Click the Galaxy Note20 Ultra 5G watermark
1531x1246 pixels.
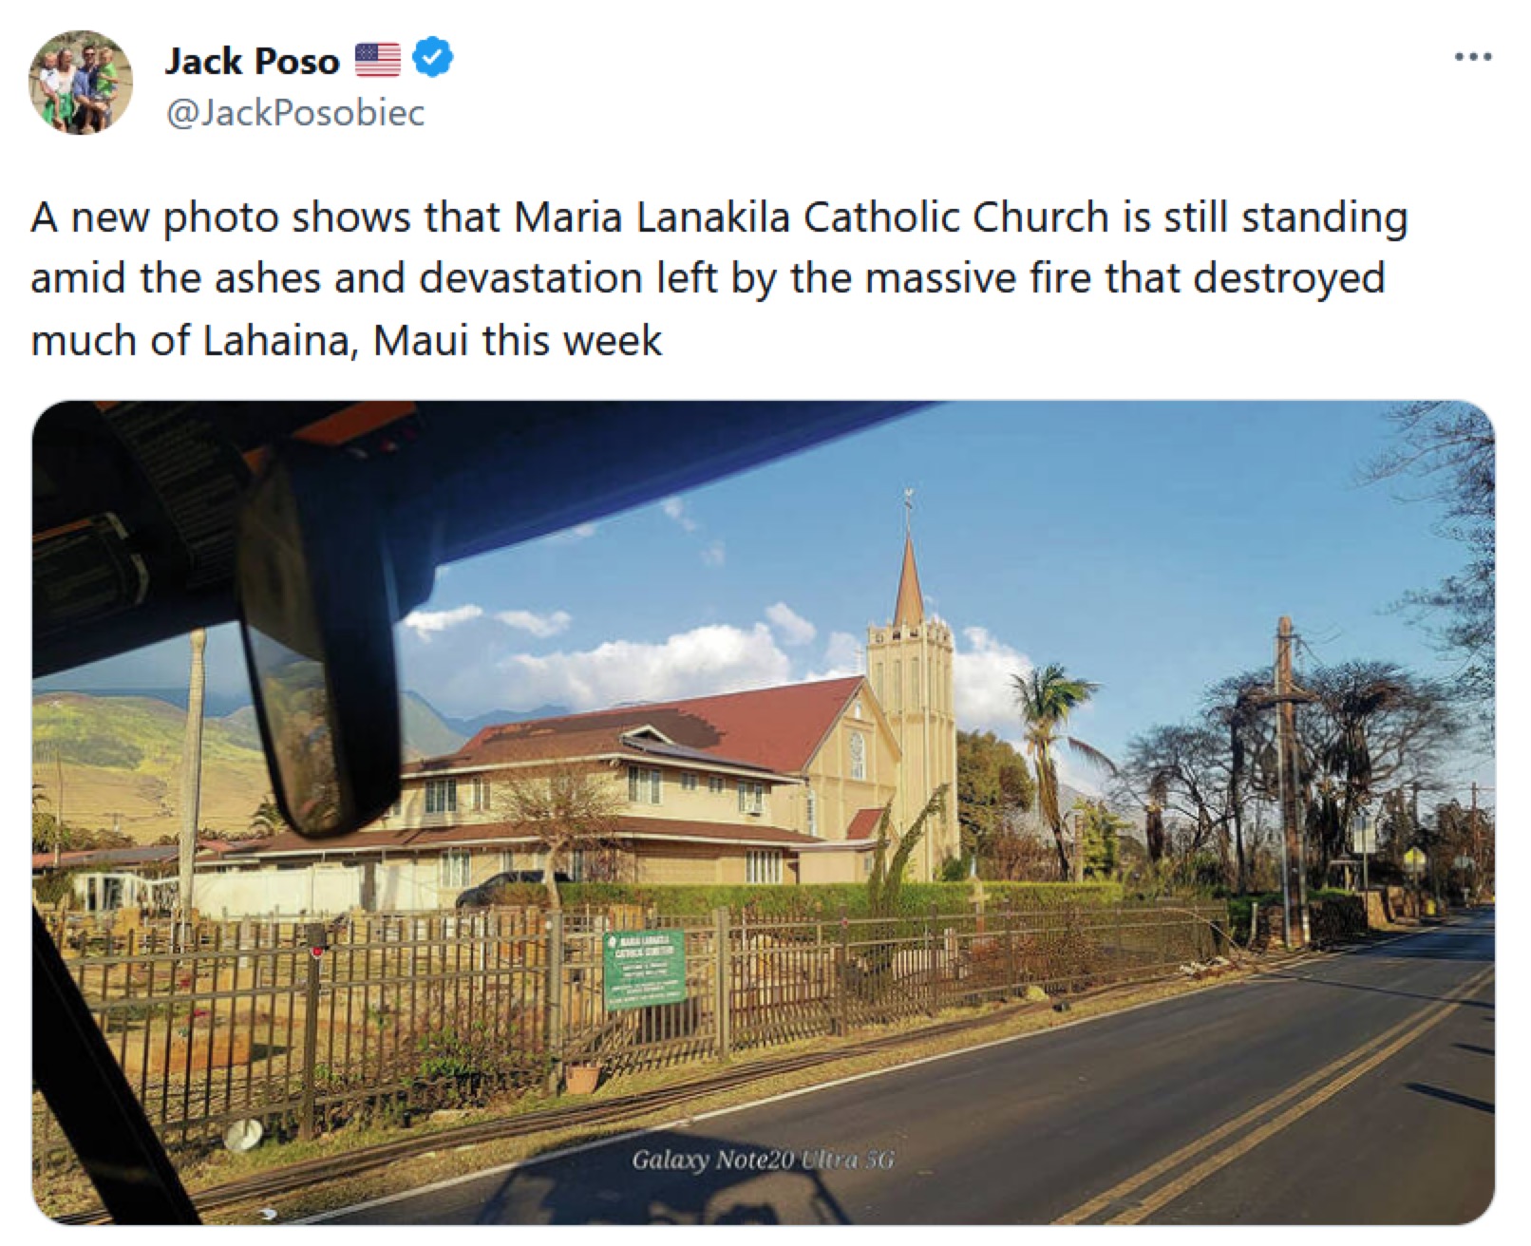point(763,1160)
